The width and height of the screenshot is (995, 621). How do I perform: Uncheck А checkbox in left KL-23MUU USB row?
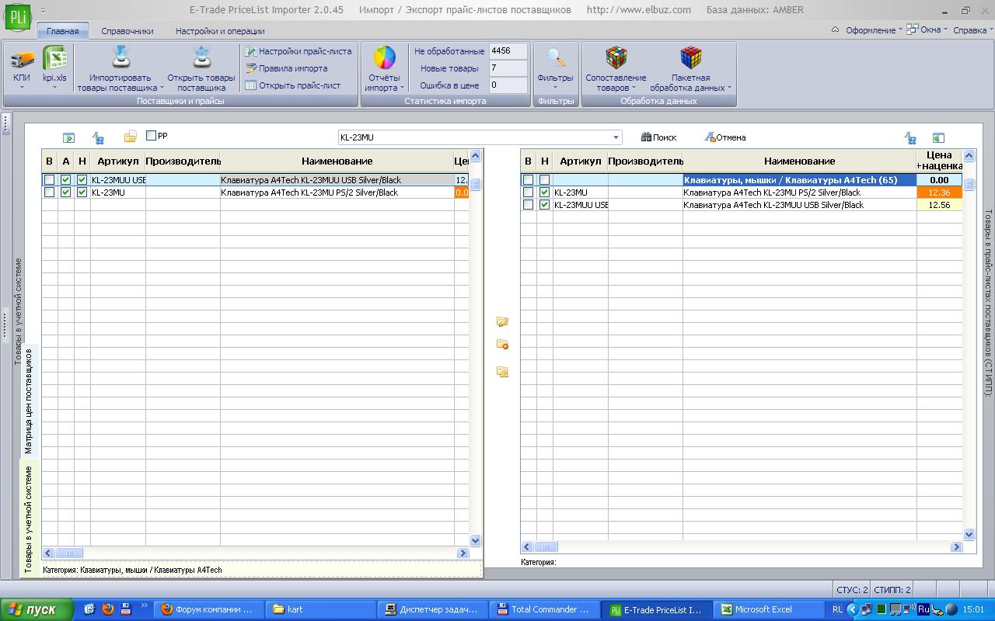65,180
